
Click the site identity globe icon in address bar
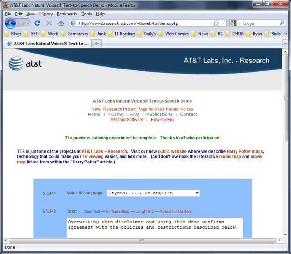tap(73, 23)
